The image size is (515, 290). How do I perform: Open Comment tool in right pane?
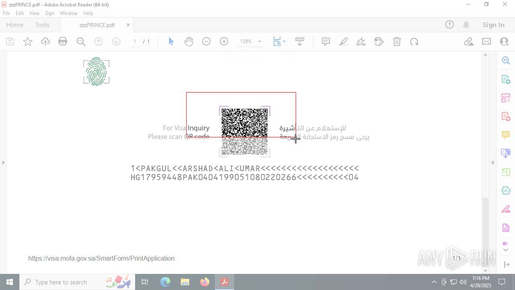point(506,135)
